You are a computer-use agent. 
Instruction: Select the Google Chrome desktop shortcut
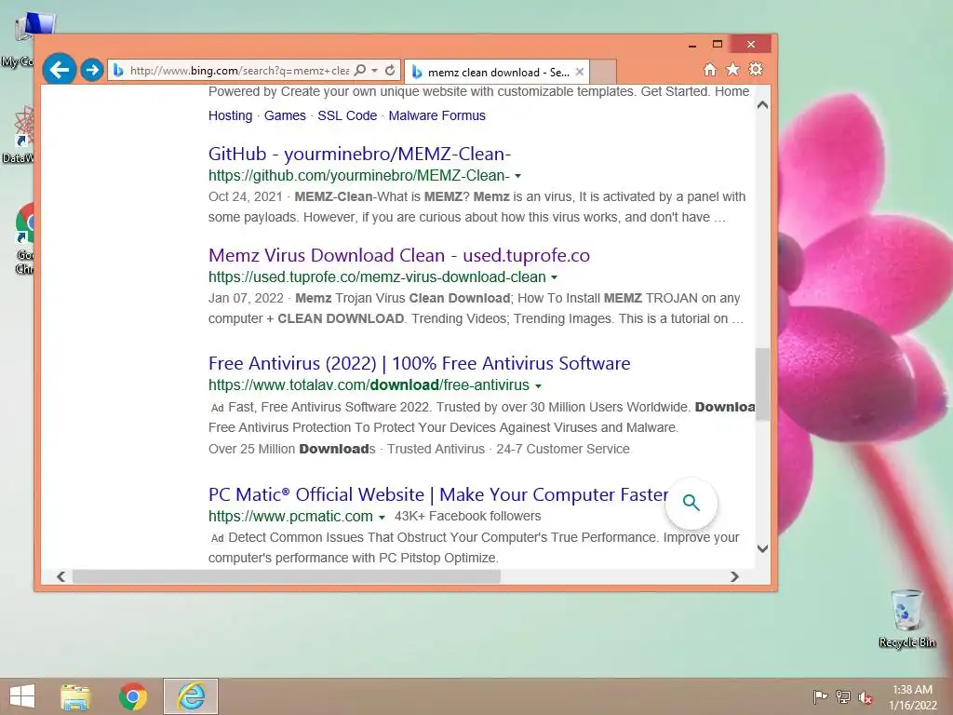pos(25,239)
